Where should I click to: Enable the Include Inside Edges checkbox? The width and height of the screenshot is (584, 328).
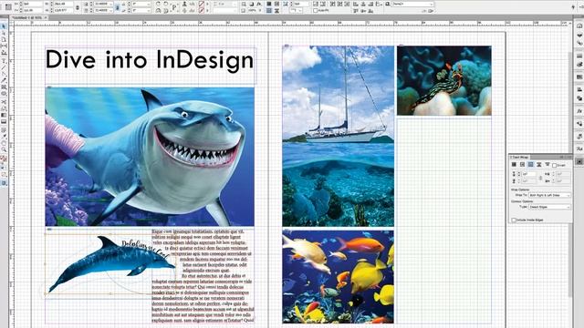pos(514,220)
